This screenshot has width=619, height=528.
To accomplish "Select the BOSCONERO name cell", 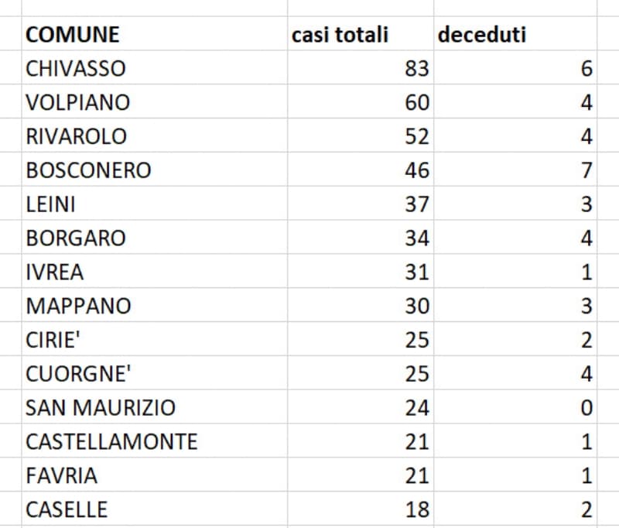I will pos(88,170).
